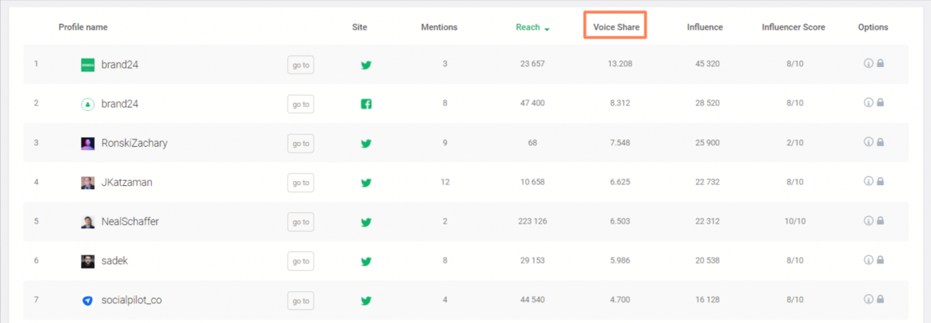931x323 pixels.
Task: Sort by Influencer Score header
Action: 793,27
